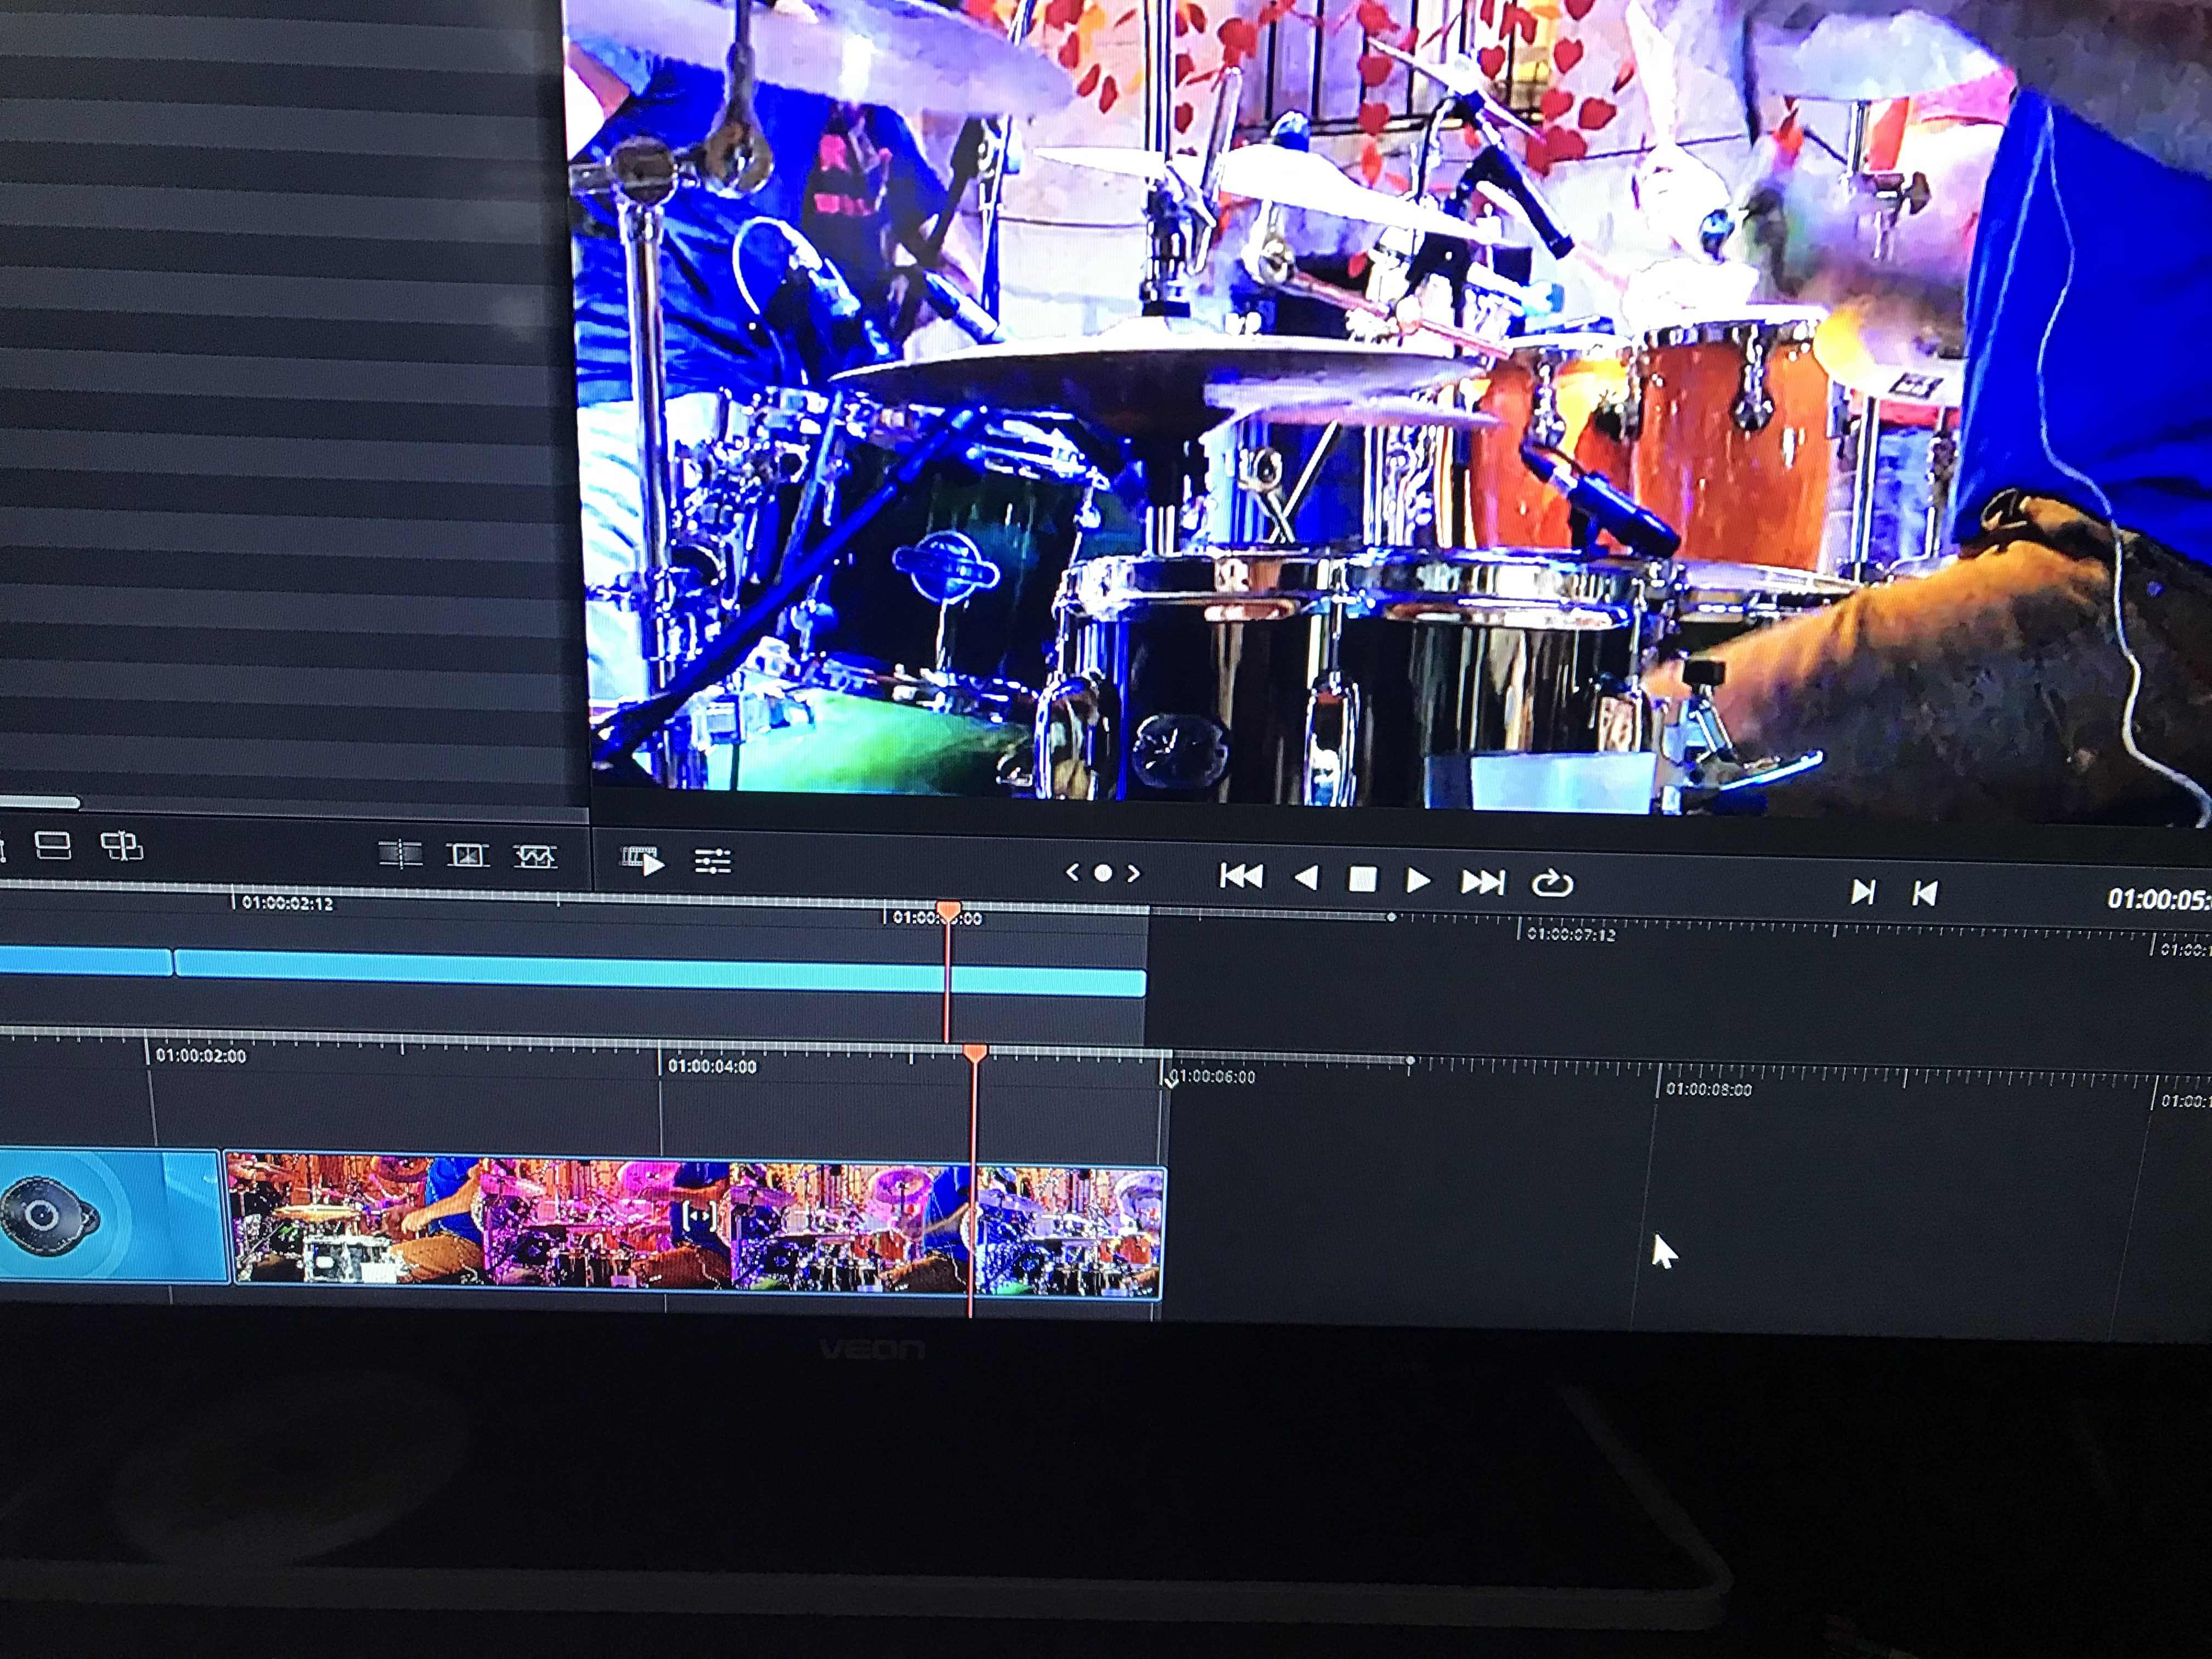
Task: Jump with the bar-to-left arrow icon
Action: coord(1925,893)
